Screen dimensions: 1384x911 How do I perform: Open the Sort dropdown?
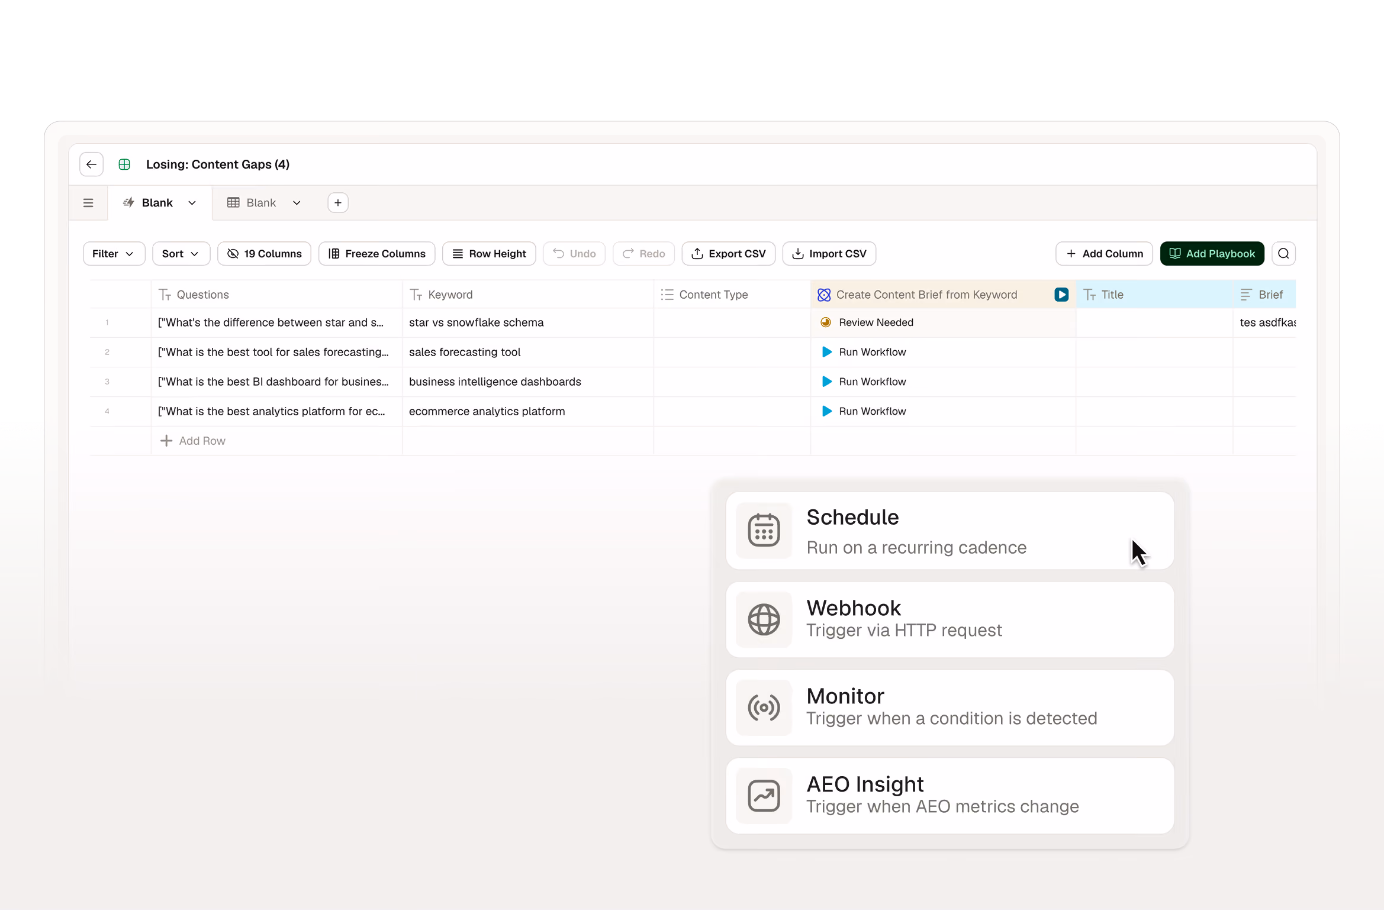coord(181,254)
